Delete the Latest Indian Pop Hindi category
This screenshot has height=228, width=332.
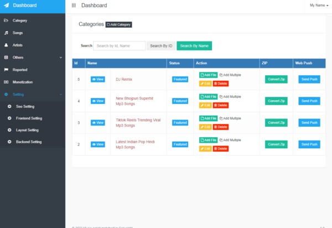coord(221,149)
